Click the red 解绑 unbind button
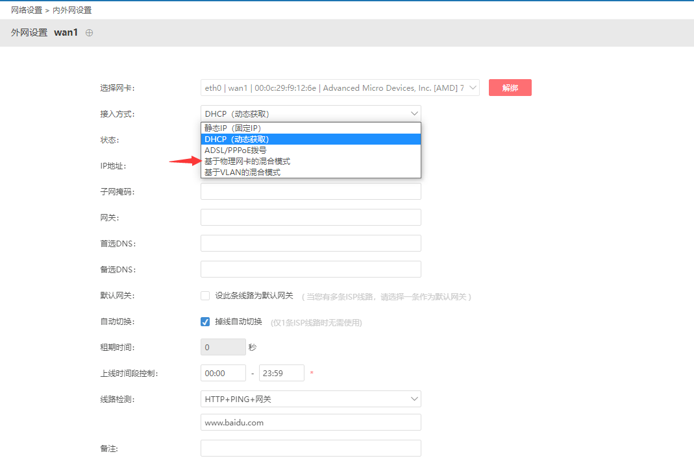The image size is (694, 465). [x=510, y=88]
